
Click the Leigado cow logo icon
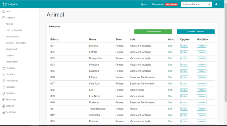(4, 4)
